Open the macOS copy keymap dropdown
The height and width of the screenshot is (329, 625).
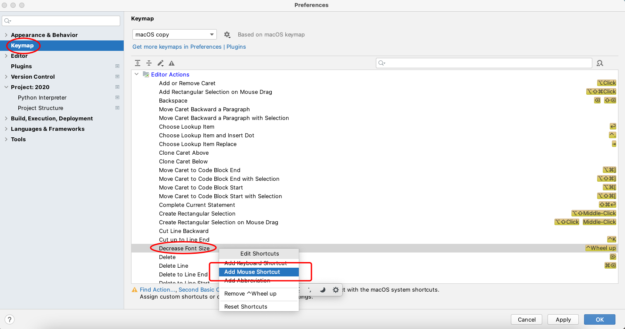tap(175, 34)
